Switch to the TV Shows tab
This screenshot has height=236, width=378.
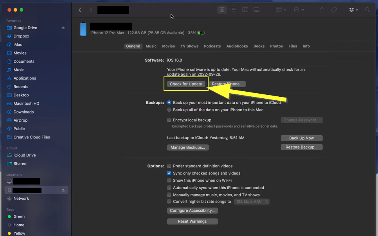189,46
